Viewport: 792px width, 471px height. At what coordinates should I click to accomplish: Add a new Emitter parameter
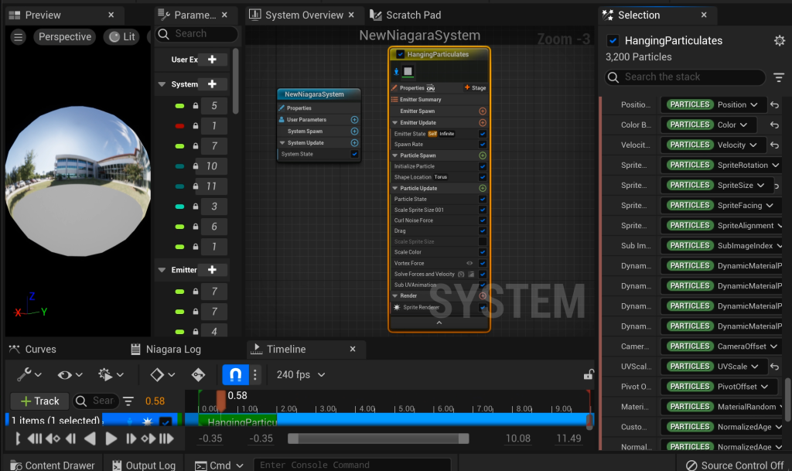click(212, 270)
